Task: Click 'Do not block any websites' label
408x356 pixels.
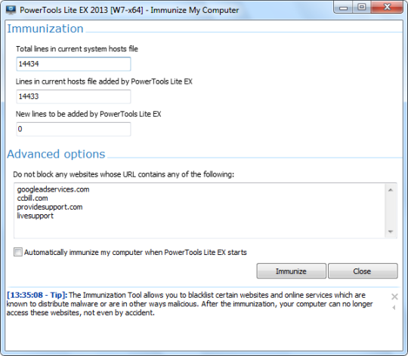Action: coord(124,174)
